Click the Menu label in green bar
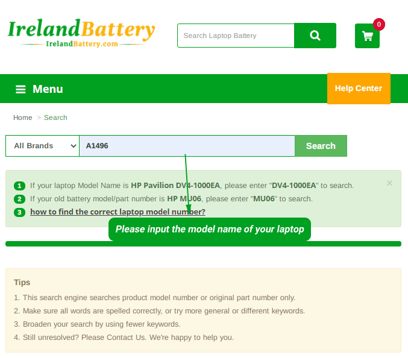The image size is (408, 358). tap(48, 89)
